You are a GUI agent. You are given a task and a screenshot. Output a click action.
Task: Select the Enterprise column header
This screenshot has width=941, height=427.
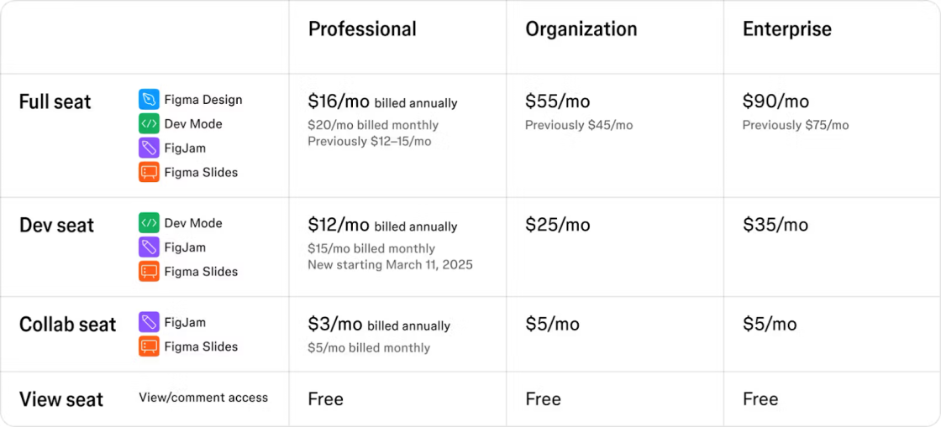point(786,29)
